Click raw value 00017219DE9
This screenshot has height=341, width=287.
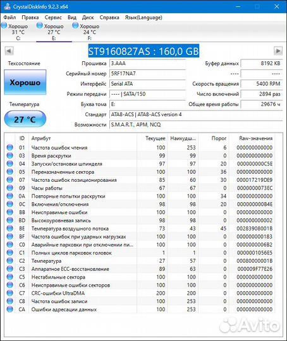(255, 180)
